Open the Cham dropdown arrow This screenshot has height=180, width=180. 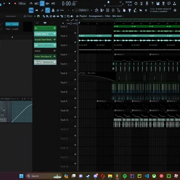pyautogui.click(x=35, y=16)
